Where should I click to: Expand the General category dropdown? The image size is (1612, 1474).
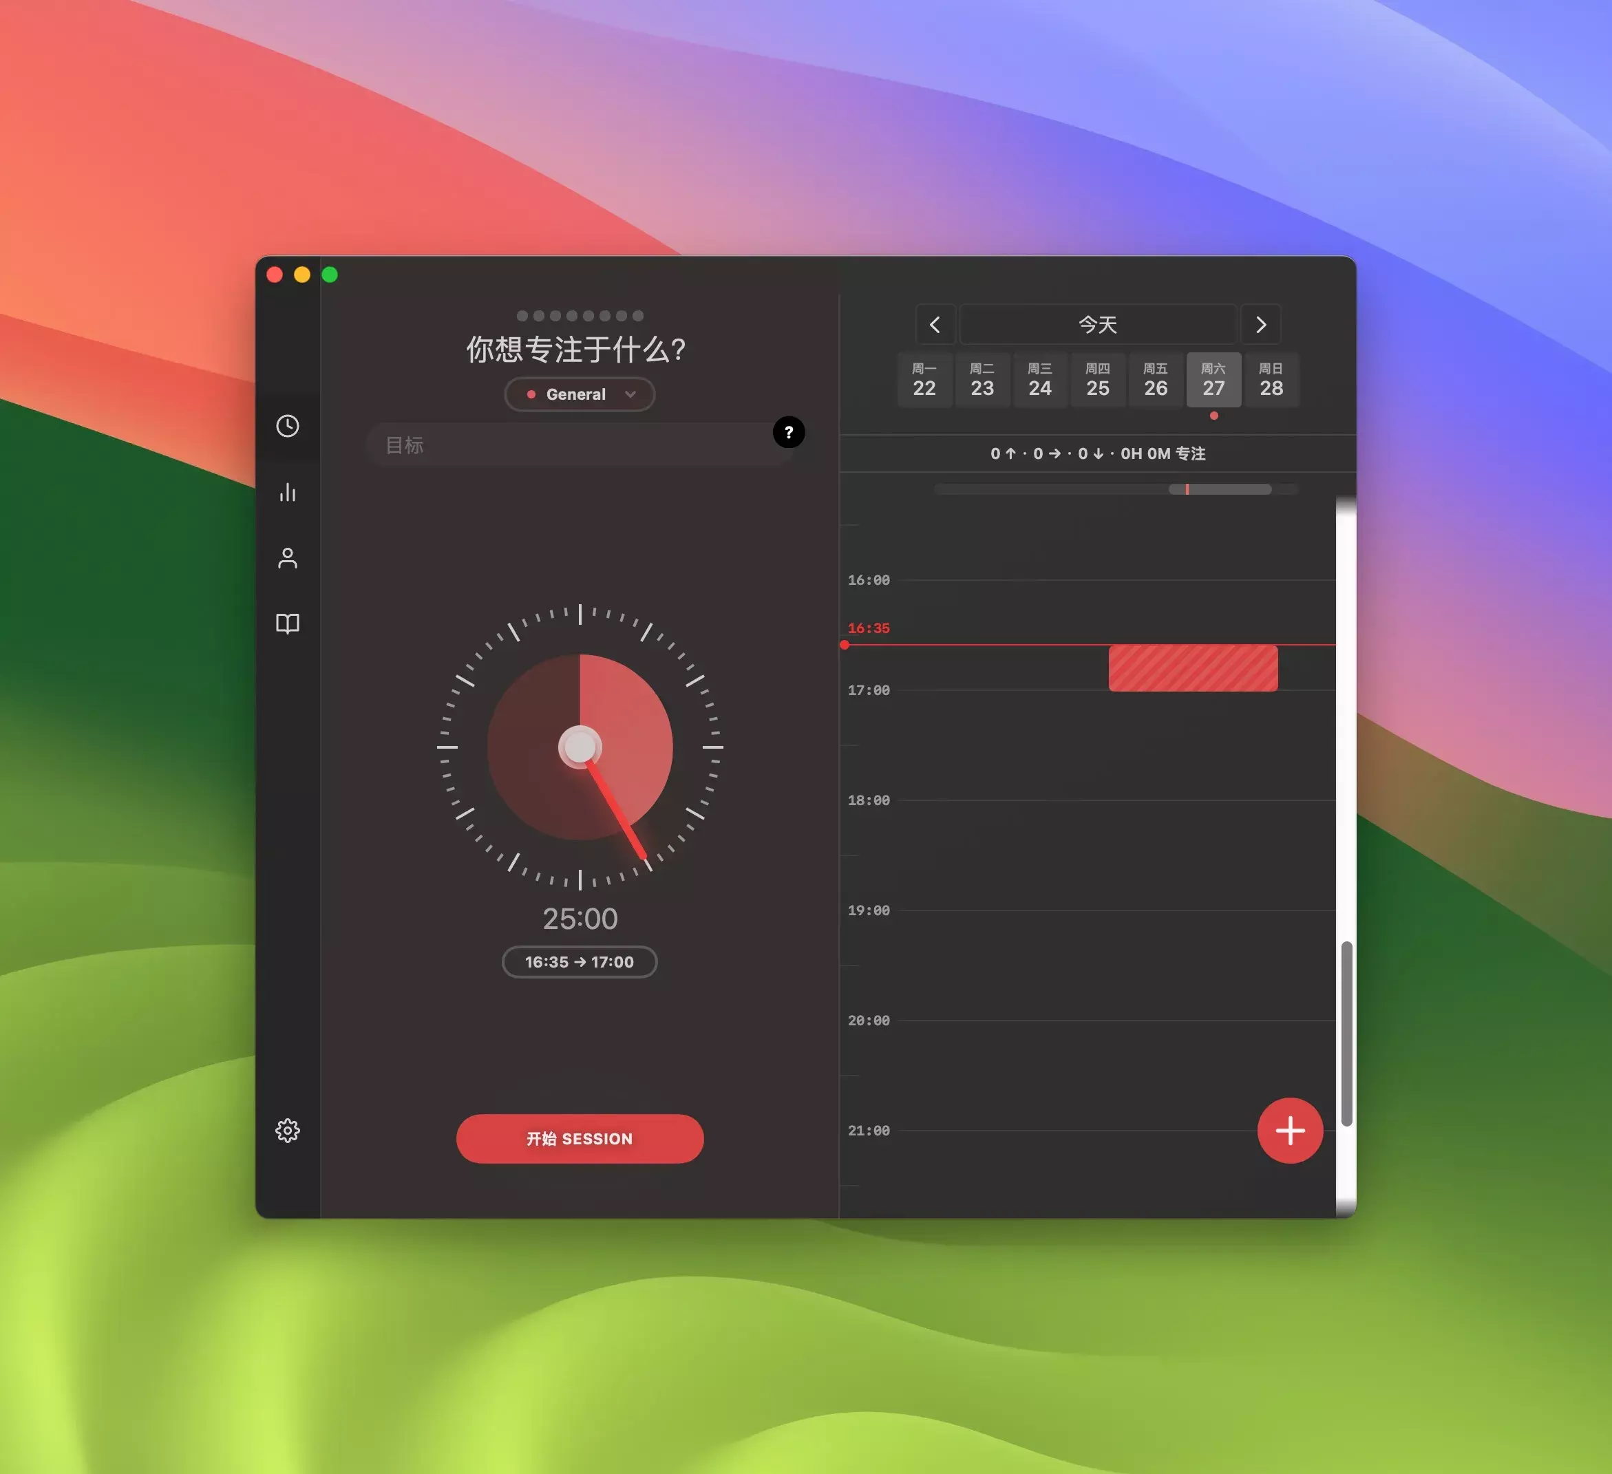pos(579,394)
